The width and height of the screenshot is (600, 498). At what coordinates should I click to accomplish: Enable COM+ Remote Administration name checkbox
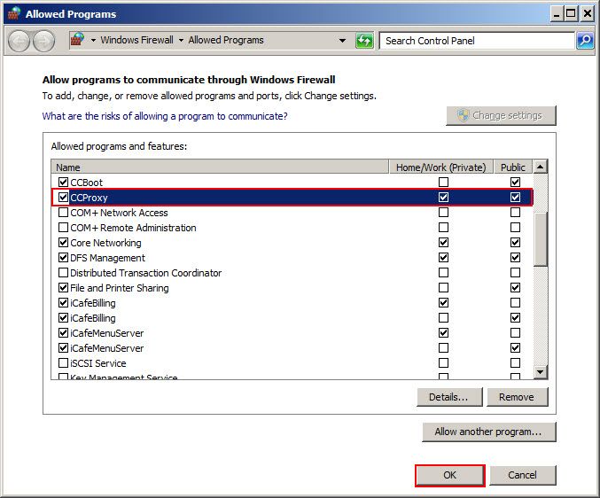[x=63, y=228]
